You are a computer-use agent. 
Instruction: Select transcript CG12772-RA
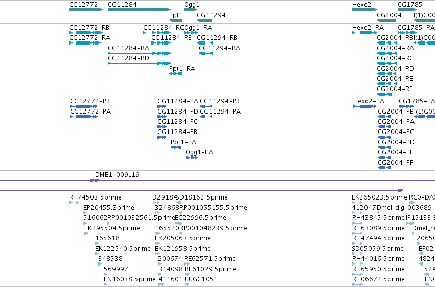click(85, 43)
